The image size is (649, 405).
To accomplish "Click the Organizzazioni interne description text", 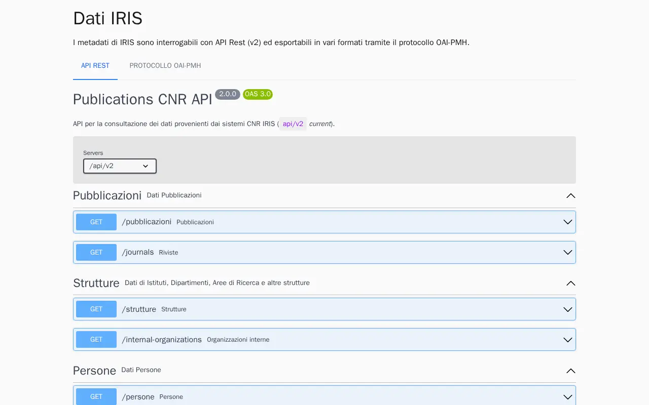I will point(238,340).
